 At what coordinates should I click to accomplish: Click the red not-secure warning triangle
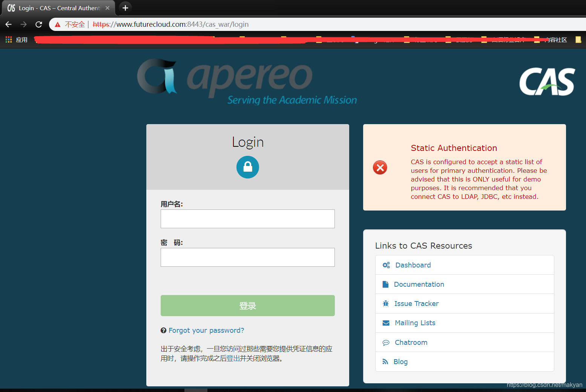click(x=58, y=25)
